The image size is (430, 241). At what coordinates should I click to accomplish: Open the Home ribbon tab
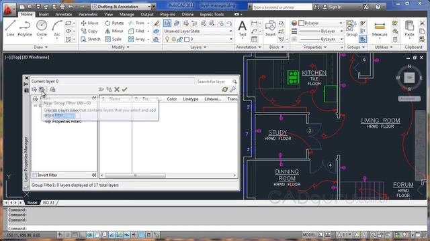pos(27,14)
